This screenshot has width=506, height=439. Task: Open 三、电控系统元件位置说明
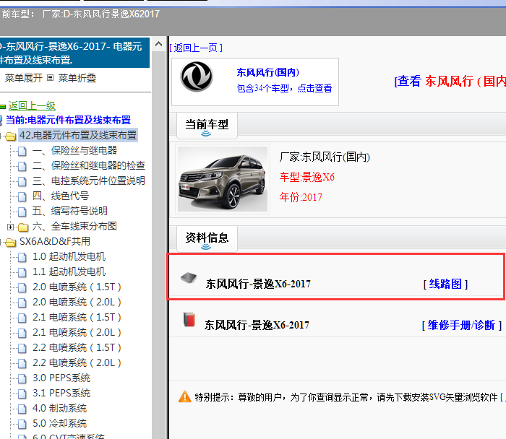[x=89, y=181]
